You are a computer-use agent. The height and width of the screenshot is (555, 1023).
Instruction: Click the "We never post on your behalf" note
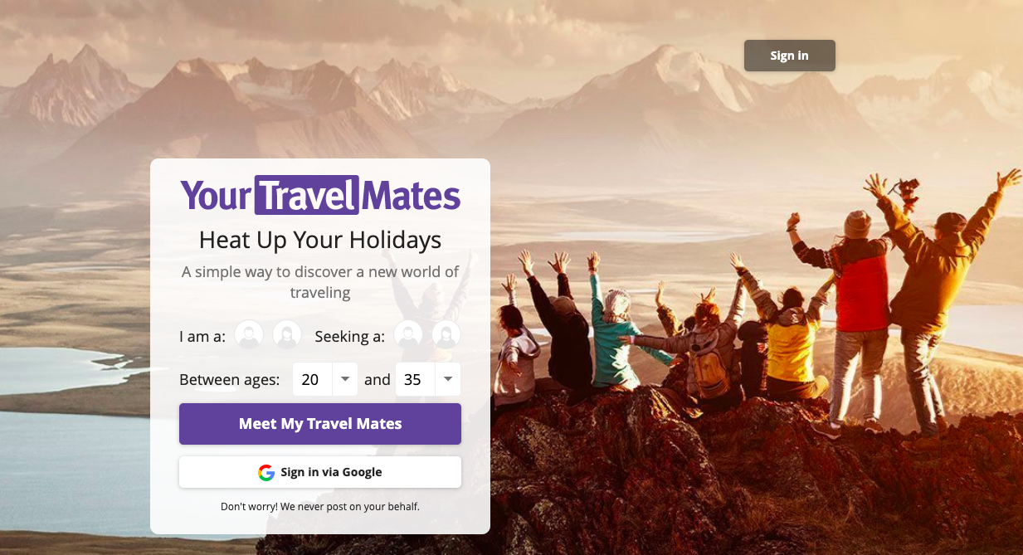point(320,506)
